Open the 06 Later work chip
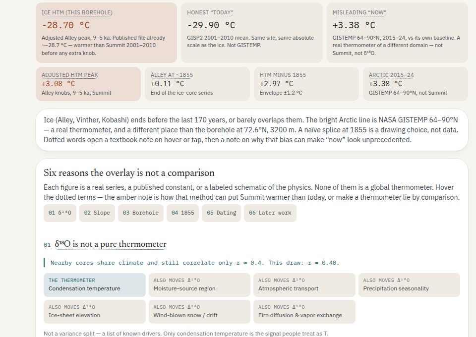This screenshot has width=476, height=337. [x=270, y=213]
